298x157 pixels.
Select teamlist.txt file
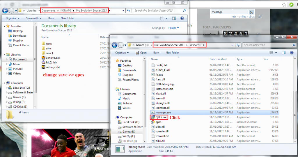[160, 136]
